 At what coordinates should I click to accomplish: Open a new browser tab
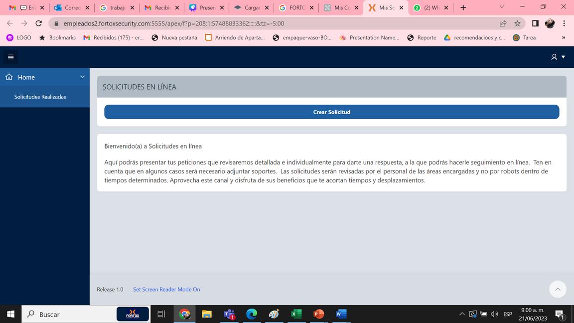click(x=463, y=7)
